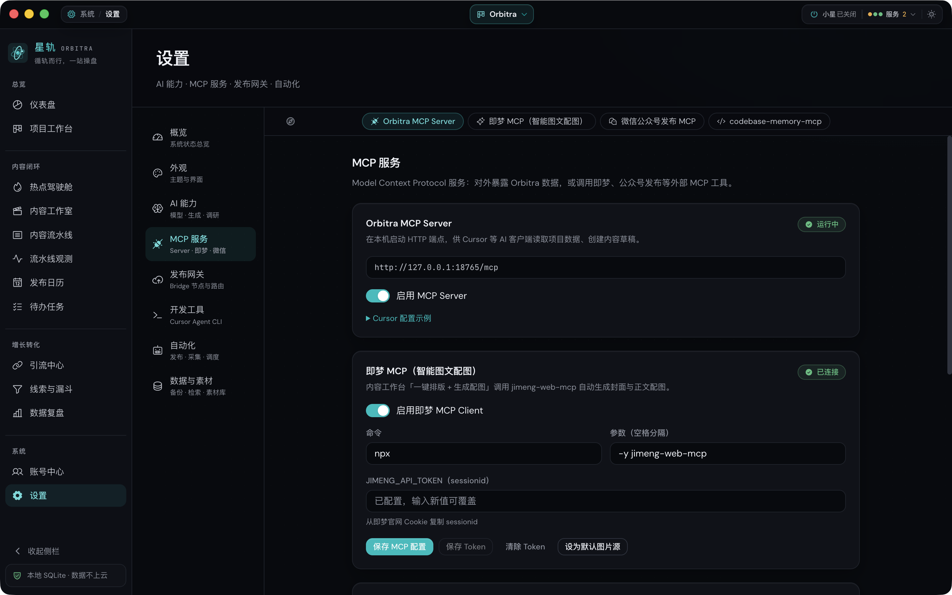Open 外观 palette icon settings section
The image size is (952, 595).
coord(157,173)
